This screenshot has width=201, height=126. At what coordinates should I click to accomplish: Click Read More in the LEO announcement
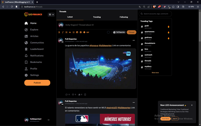[x=165, y=119]
